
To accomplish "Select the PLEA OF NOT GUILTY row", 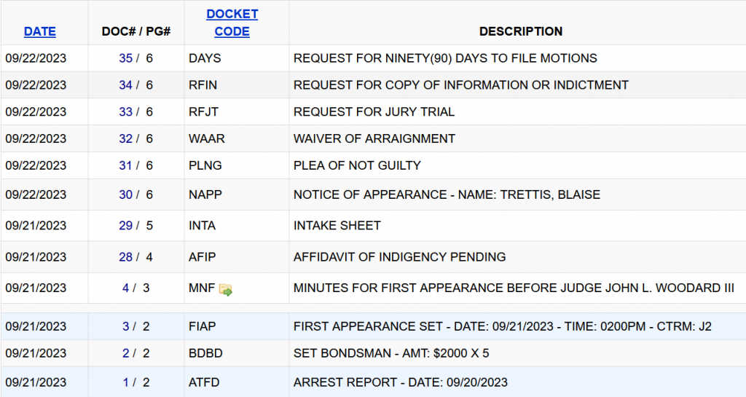I will point(357,165).
